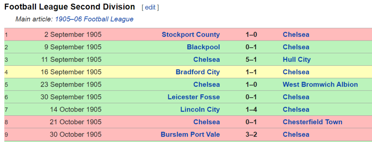The width and height of the screenshot is (372, 142).
Task: Click the Leicester Fosse link
Action: click(193, 97)
